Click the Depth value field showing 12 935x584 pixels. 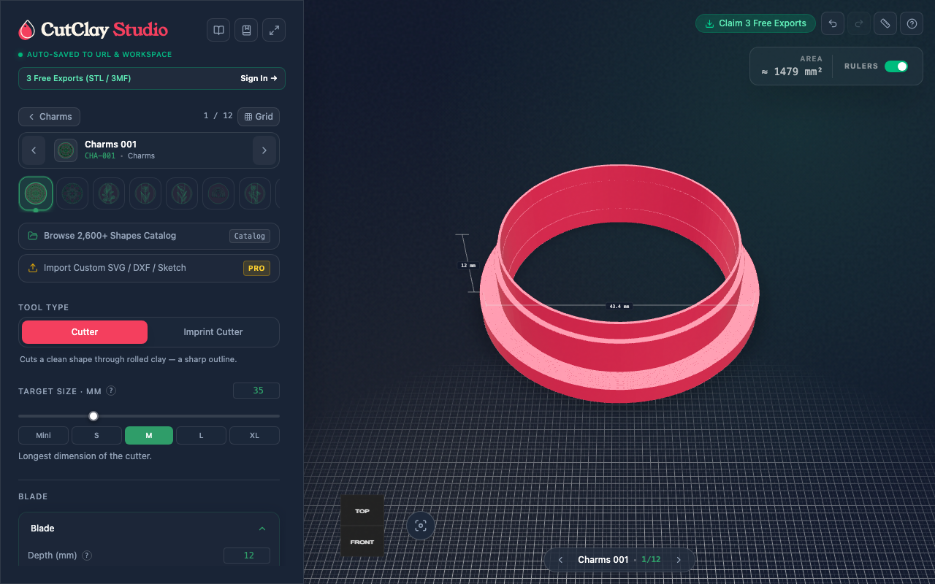click(247, 556)
